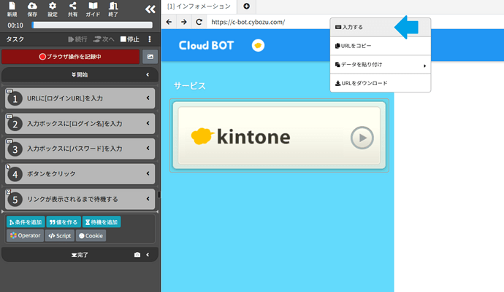The width and height of the screenshot is (504, 292).
Task: Click the Script button
Action: [60, 236]
